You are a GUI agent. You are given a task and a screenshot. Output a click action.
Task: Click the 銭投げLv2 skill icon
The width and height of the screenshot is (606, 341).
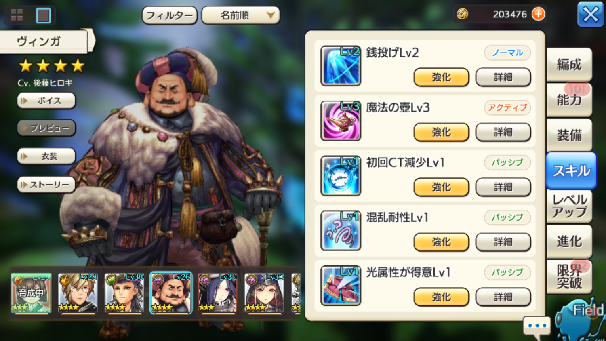coord(341,66)
